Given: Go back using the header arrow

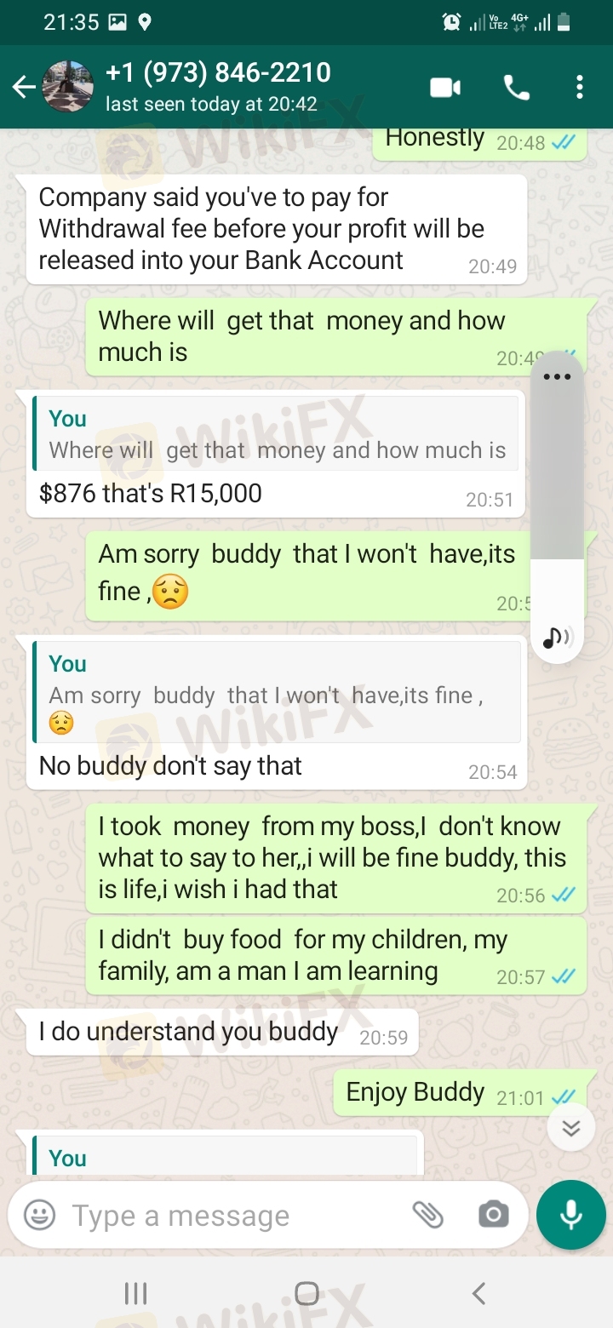Looking at the screenshot, I should [x=24, y=88].
